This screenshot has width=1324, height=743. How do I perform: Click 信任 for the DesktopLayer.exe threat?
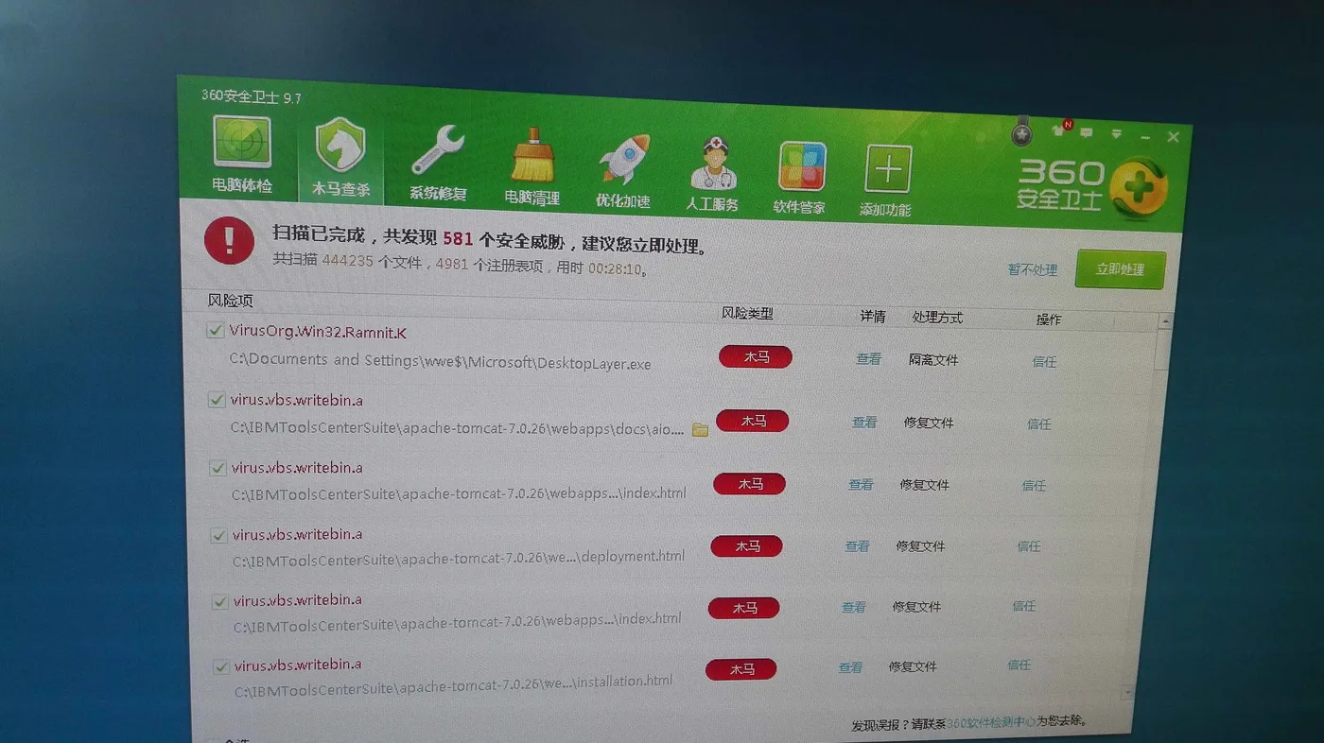pos(1044,361)
